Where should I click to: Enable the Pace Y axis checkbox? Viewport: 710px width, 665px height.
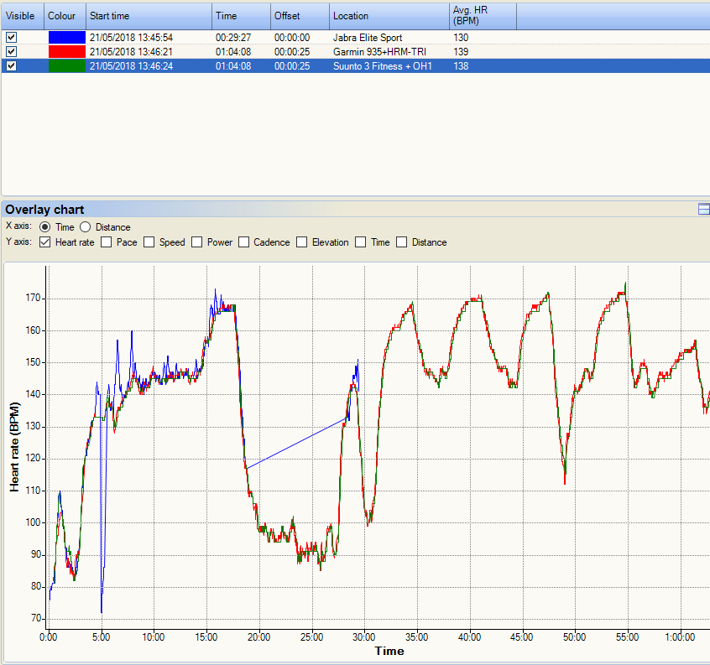[107, 242]
